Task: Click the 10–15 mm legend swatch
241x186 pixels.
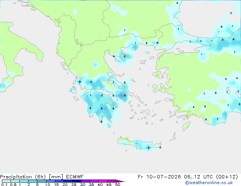Action: coord(50,181)
